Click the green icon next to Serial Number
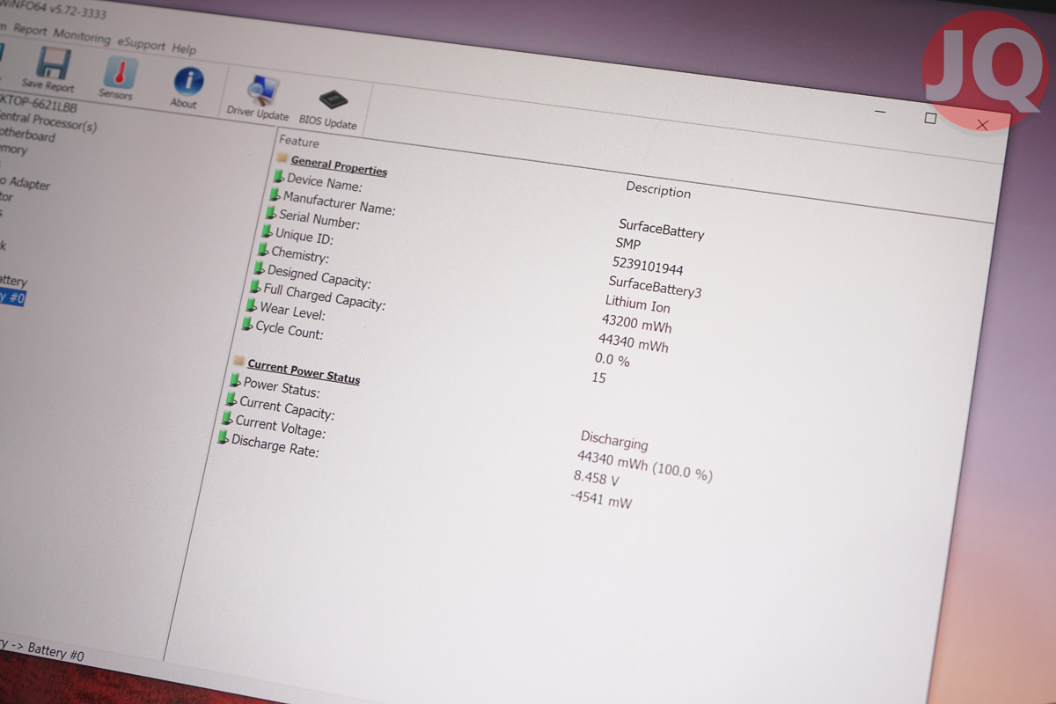The width and height of the screenshot is (1056, 704). click(271, 212)
